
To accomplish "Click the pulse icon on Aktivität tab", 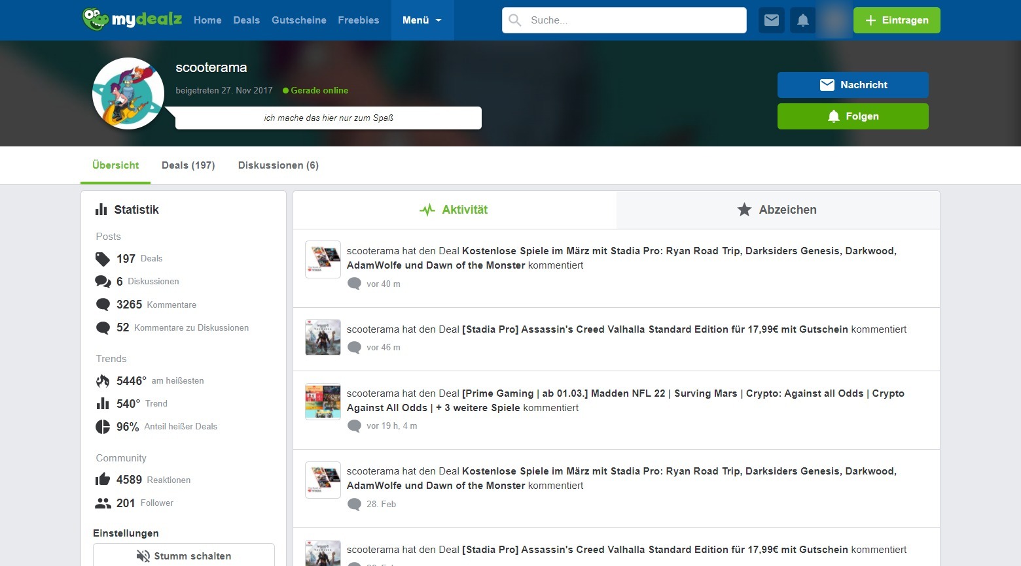I will pos(427,210).
